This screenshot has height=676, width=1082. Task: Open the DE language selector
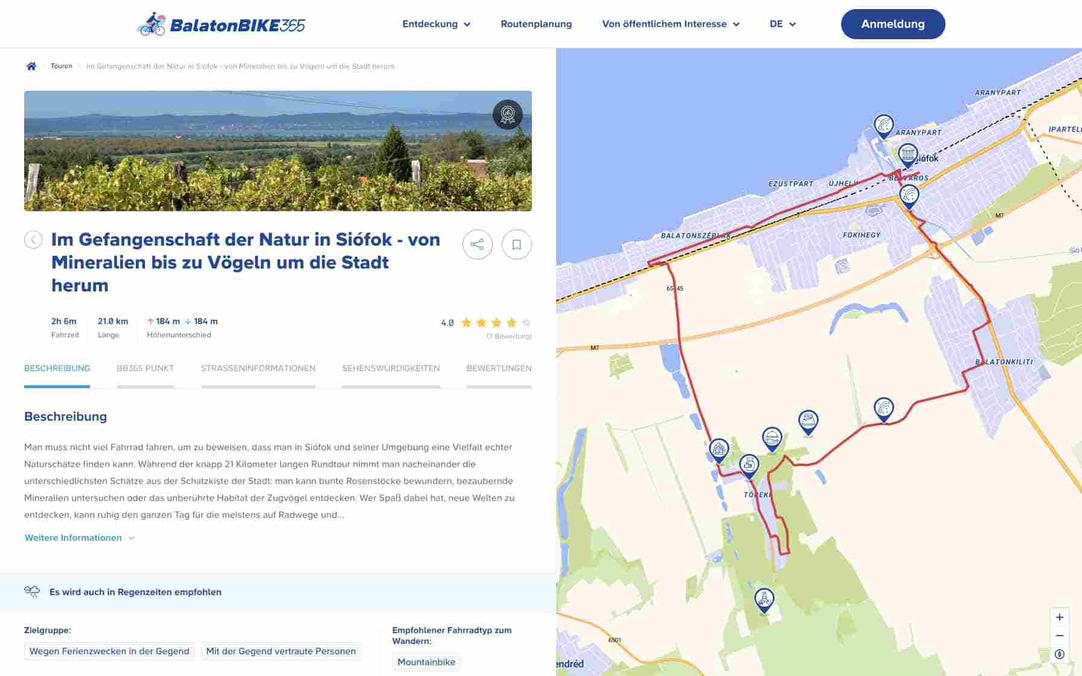783,24
